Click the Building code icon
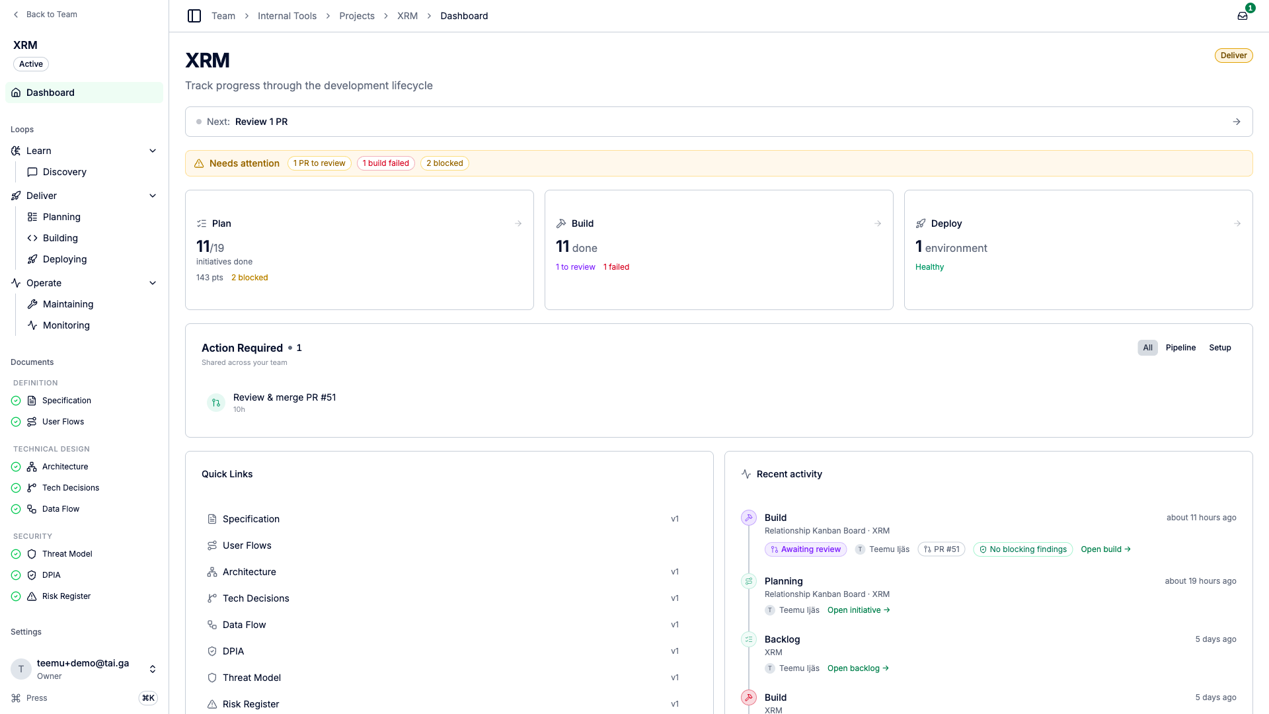This screenshot has height=714, width=1269. point(32,238)
